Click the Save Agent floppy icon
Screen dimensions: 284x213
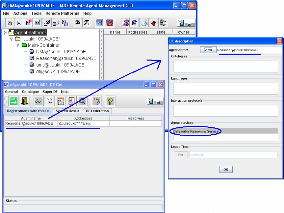click(x=87, y=23)
